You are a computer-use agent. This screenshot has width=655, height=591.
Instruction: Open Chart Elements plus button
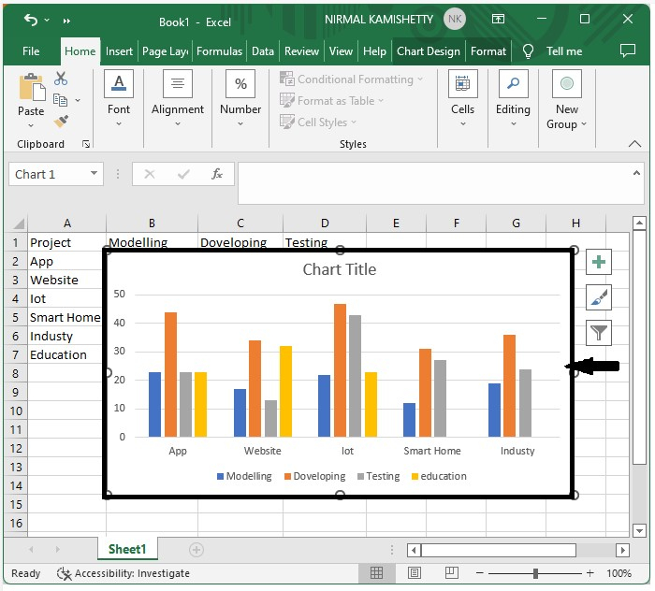[x=599, y=263]
